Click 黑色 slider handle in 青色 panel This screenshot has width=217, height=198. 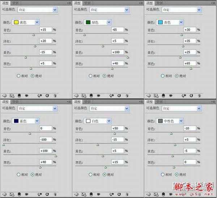point(191,68)
